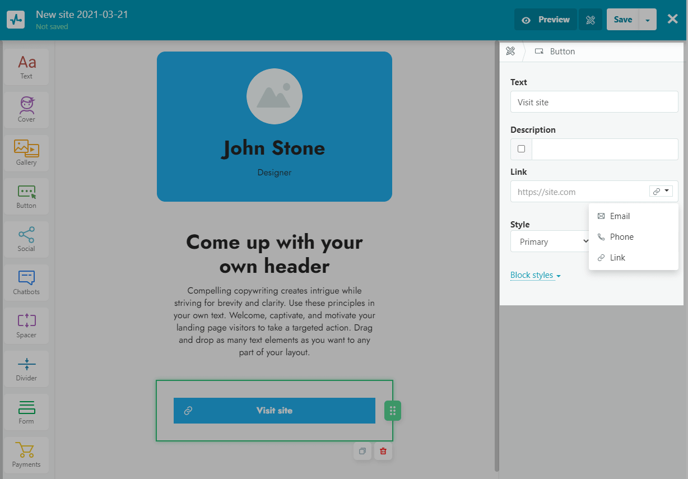The width and height of the screenshot is (688, 479).
Task: Add a Payments block
Action: click(26, 454)
